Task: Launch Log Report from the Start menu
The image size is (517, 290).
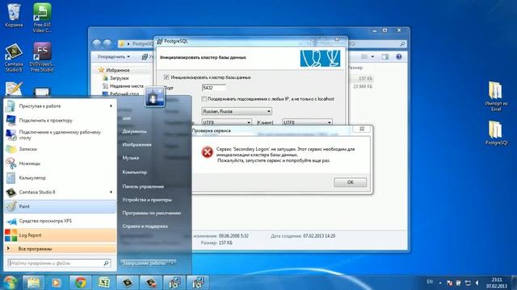Action: coord(60,235)
